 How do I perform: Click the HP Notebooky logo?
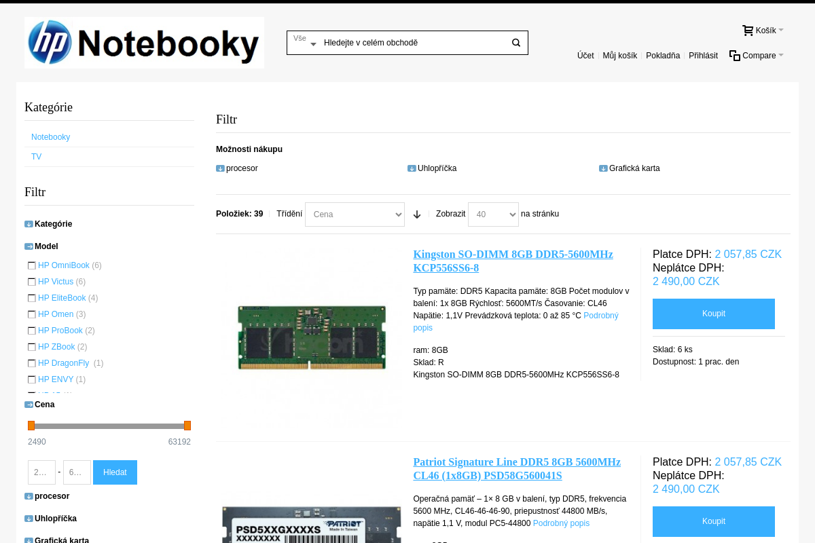pos(144,43)
